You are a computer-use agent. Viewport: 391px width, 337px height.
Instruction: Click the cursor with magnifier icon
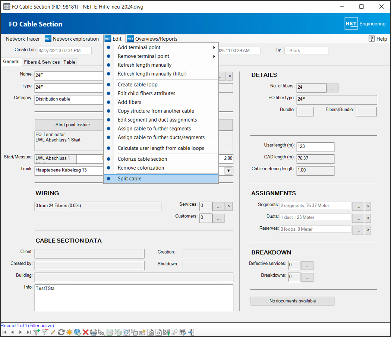pyautogui.click(x=101, y=332)
